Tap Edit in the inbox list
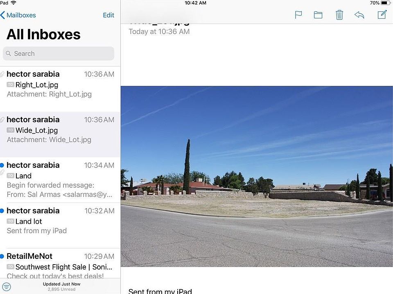The image size is (393, 294). 108,15
